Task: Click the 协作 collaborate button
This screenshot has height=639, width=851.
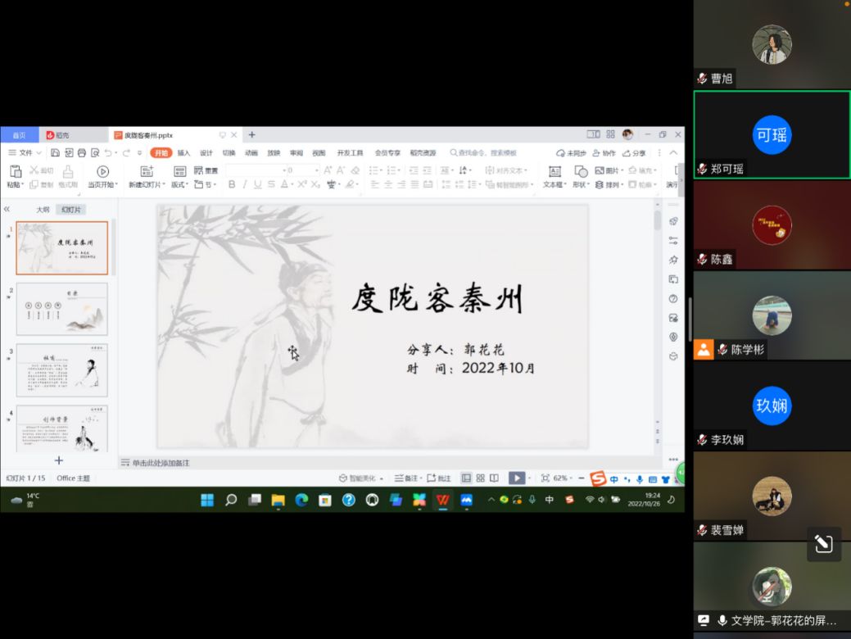Action: point(604,153)
